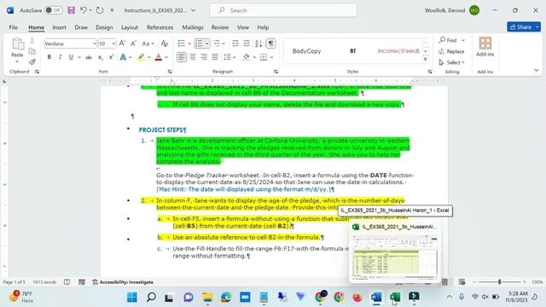Viewport: 546px width, 307px height.
Task: Expand the Styles gallery More arrow
Action: (426, 60)
